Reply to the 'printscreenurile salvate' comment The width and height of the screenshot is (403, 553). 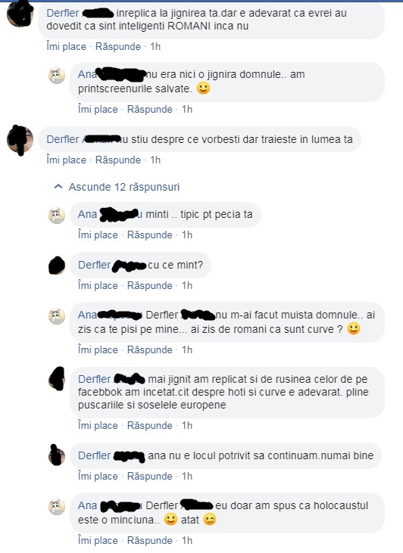click(150, 110)
